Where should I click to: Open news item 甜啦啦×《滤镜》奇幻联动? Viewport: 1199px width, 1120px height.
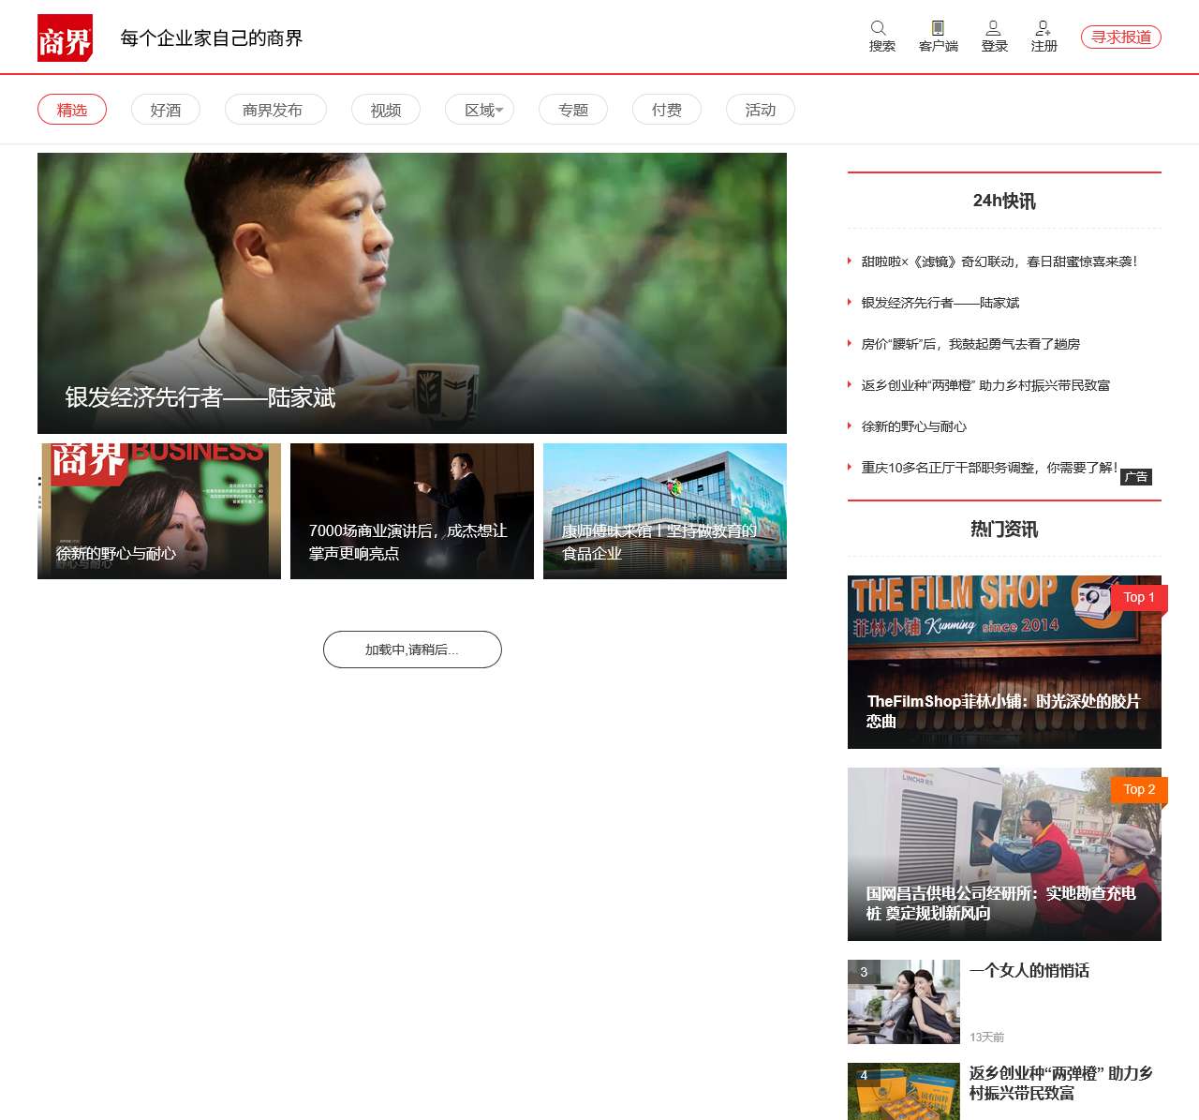[x=999, y=261]
